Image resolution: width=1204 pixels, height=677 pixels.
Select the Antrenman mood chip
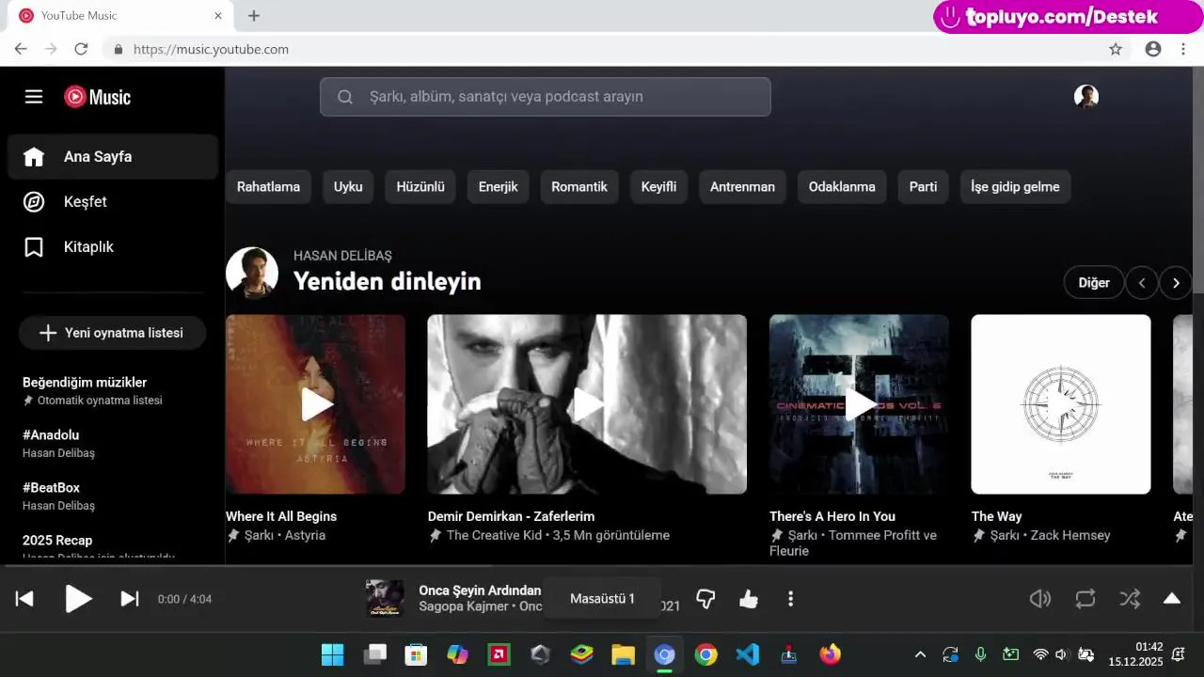742,187
